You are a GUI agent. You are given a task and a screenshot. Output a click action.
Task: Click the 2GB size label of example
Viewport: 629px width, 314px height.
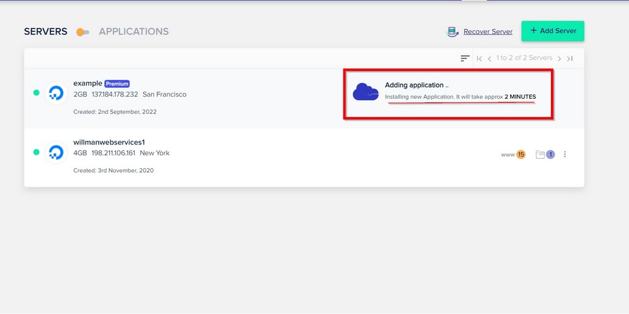(81, 95)
